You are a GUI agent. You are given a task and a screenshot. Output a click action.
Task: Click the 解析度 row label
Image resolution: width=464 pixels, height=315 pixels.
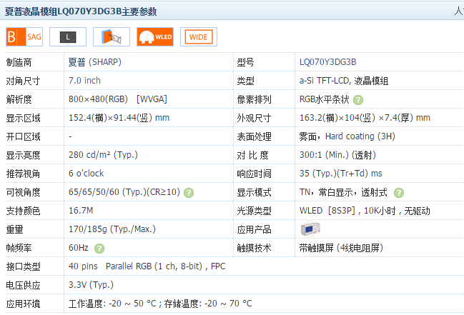click(19, 99)
